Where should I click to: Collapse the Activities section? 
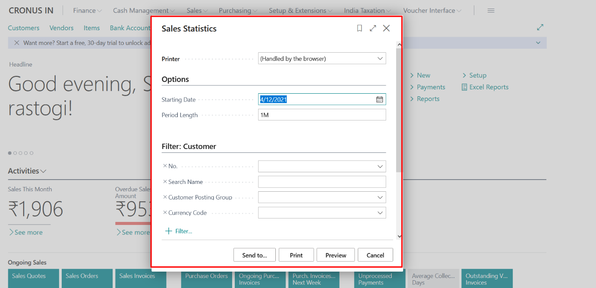coord(43,171)
